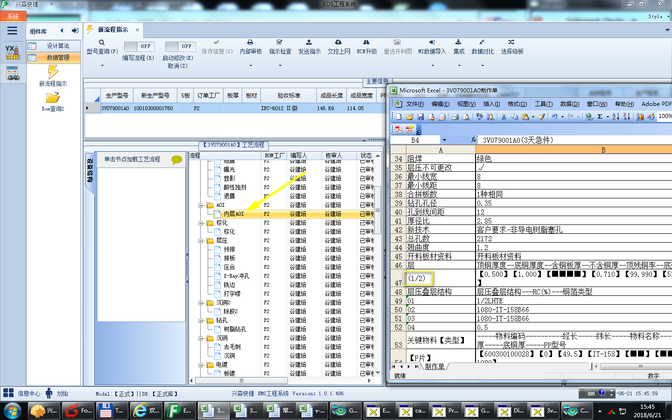Open Excel 文件(F) menu

pos(415,104)
